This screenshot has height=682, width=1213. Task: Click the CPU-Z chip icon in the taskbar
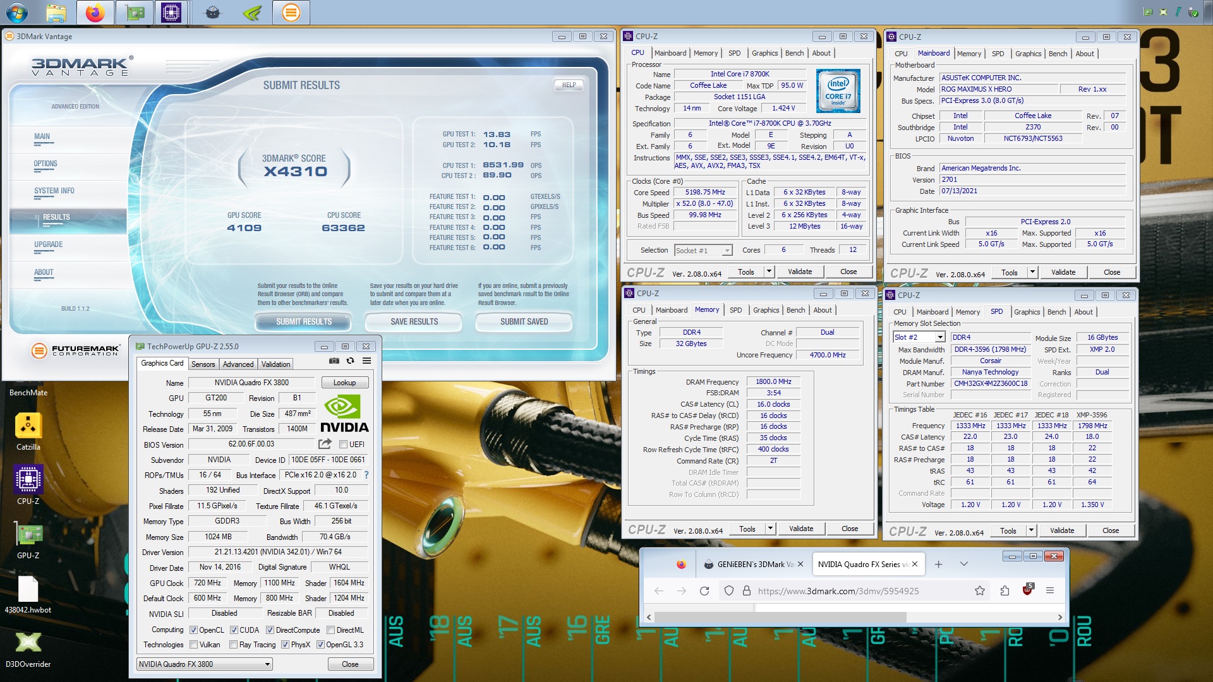click(171, 12)
